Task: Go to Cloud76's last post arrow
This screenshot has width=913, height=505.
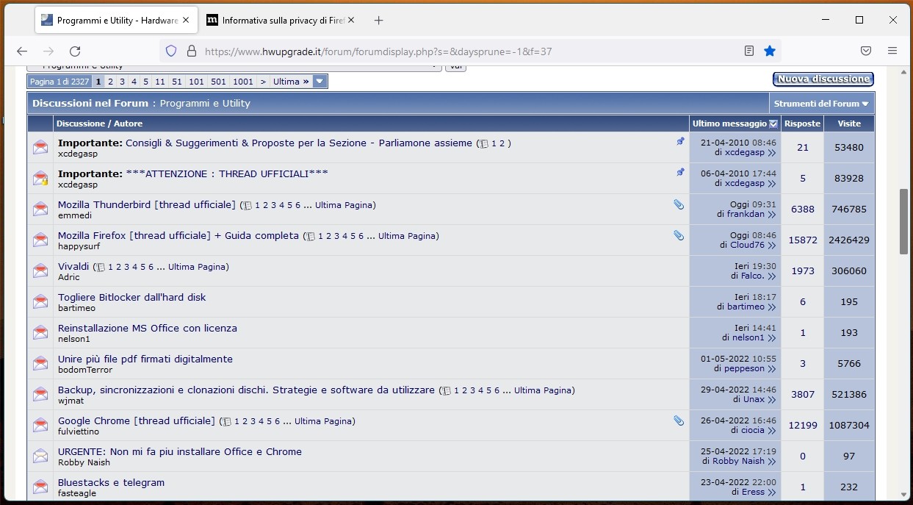Action: click(x=771, y=246)
